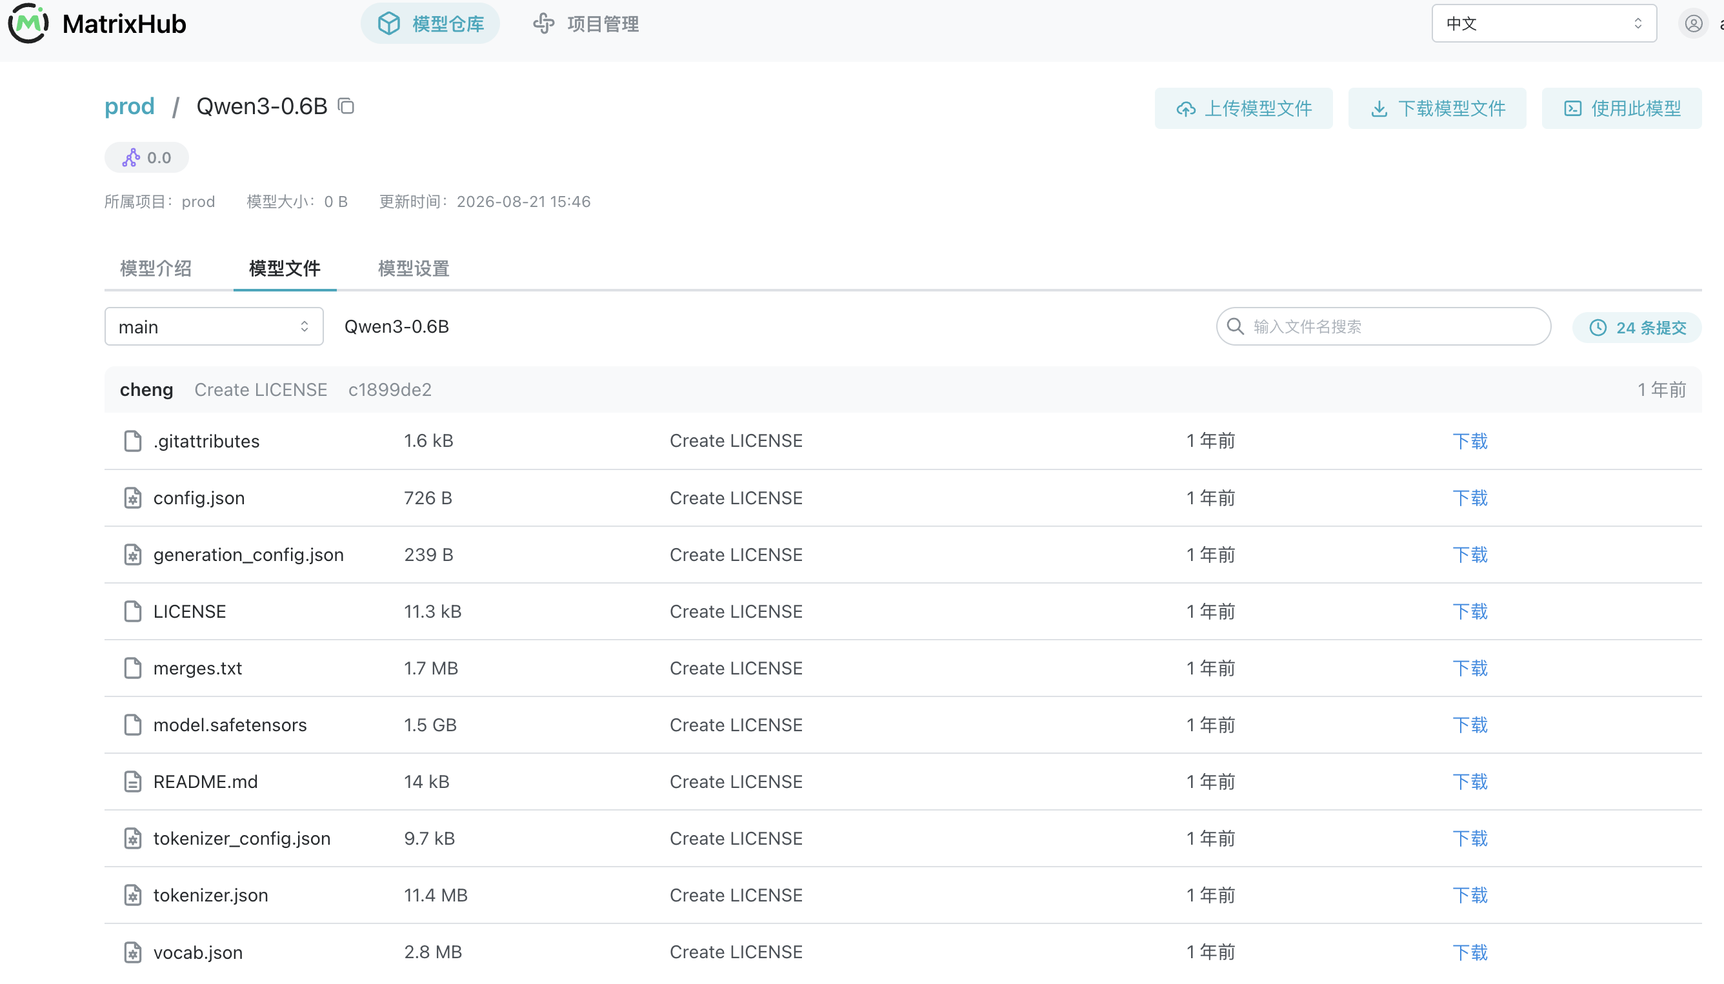Viewport: 1724px width, 984px height.
Task: Open the README.md file name
Action: (x=206, y=782)
